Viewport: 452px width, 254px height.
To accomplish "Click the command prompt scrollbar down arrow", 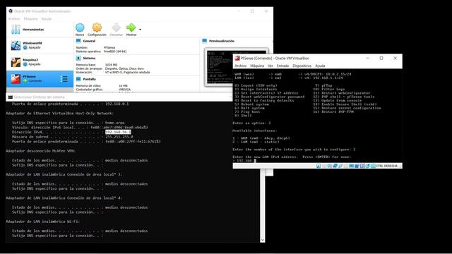I will (x=262, y=240).
